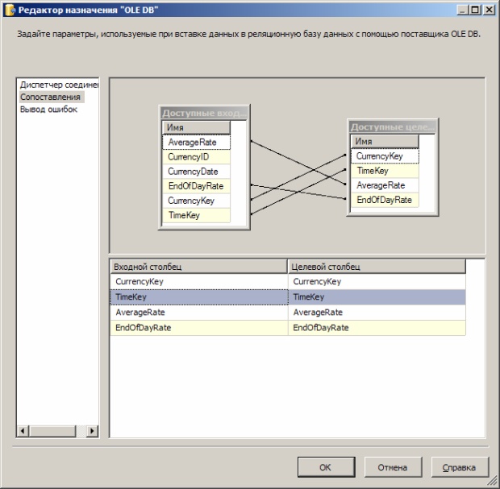Open TimeKey cell under Входной столбец

[199, 297]
